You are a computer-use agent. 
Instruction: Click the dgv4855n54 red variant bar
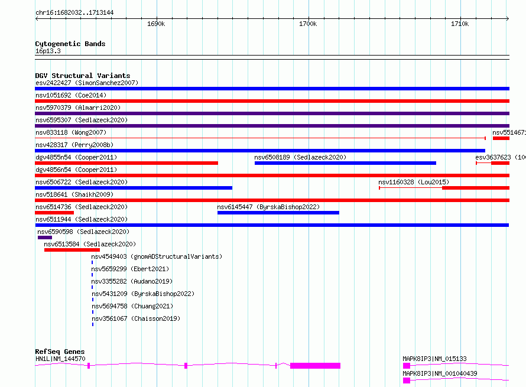[x=126, y=163]
